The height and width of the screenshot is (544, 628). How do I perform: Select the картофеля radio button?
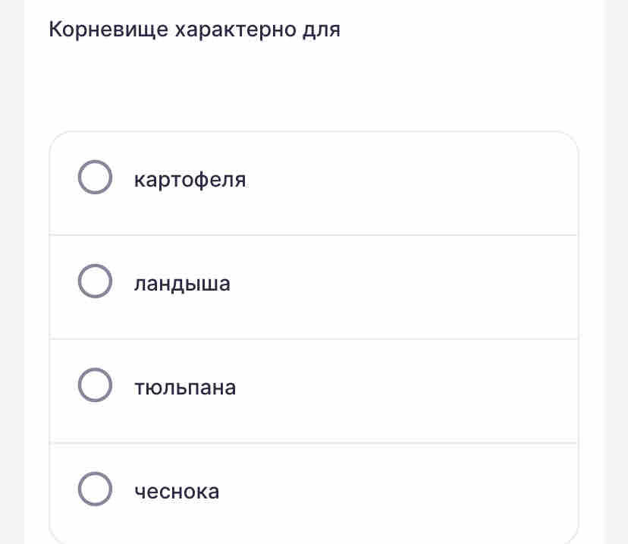point(95,177)
